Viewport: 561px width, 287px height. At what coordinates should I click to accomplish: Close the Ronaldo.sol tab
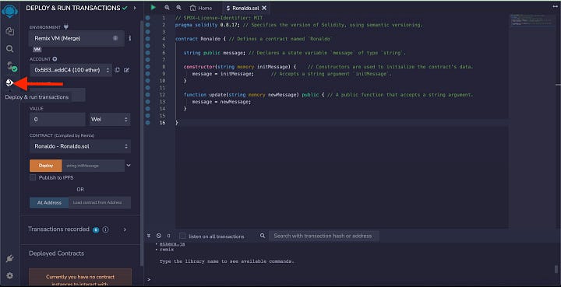click(264, 8)
